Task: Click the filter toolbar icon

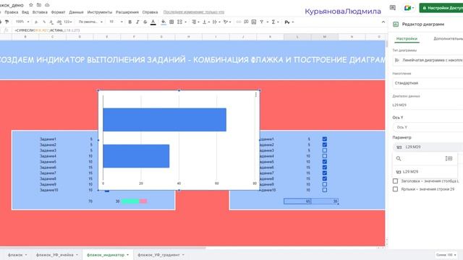Action: pyautogui.click(x=262, y=22)
